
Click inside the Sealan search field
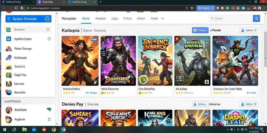231,18
